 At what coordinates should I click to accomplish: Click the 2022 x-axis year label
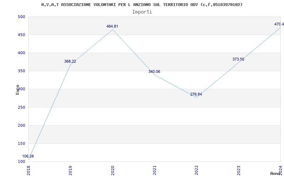197,171
